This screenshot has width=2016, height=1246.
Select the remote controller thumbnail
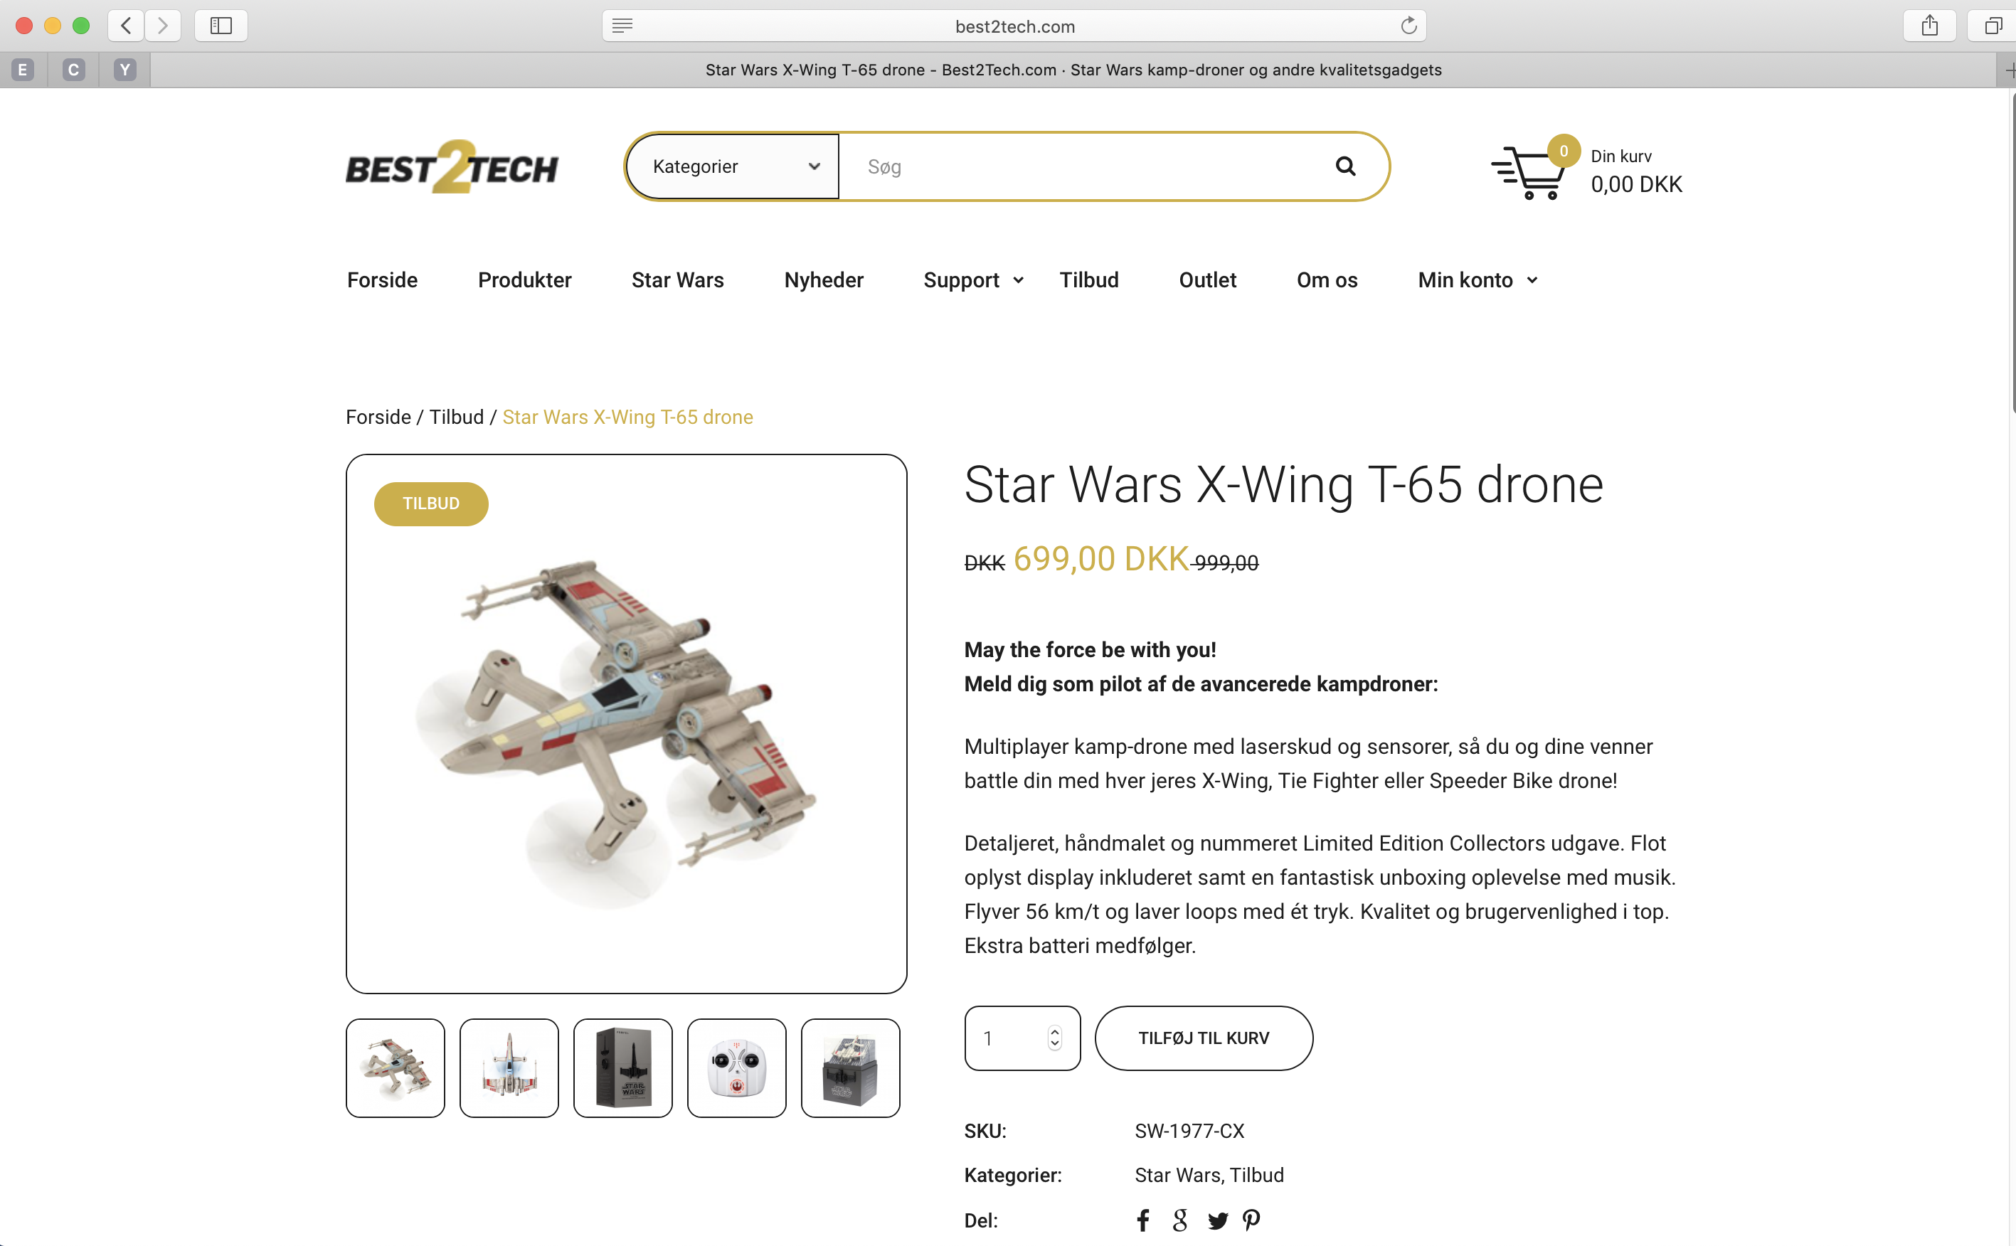point(737,1068)
